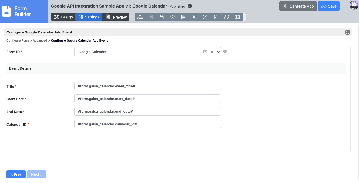
Task: Open the padlock permissions icon
Action: (162, 17)
